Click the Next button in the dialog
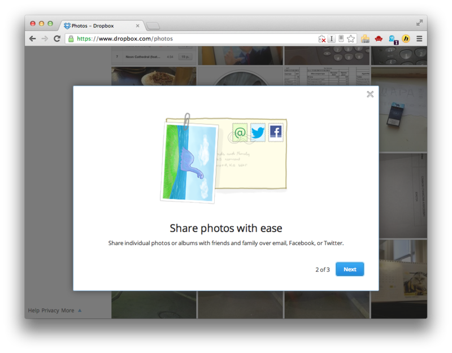 click(350, 269)
